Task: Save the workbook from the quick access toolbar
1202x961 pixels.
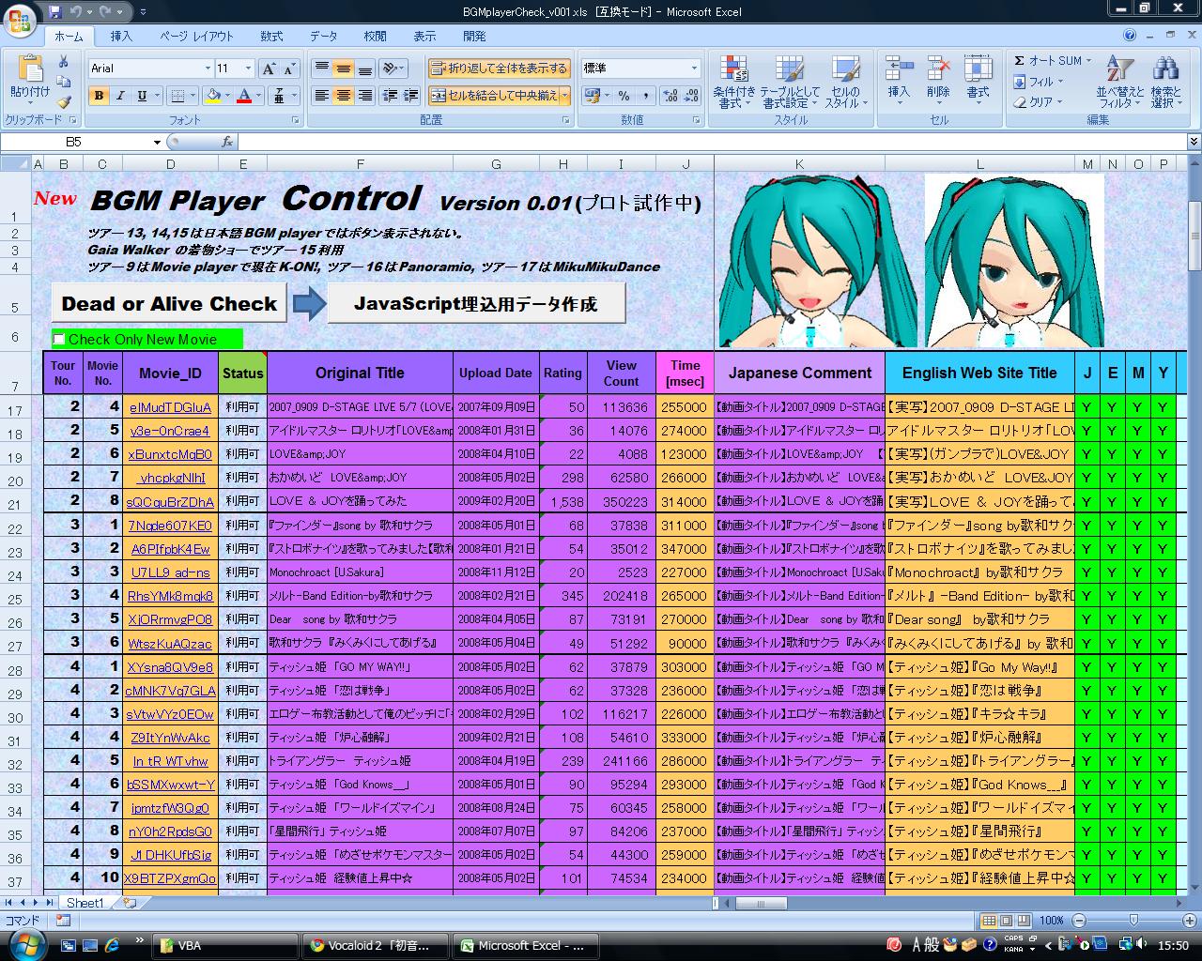Action: (x=55, y=11)
